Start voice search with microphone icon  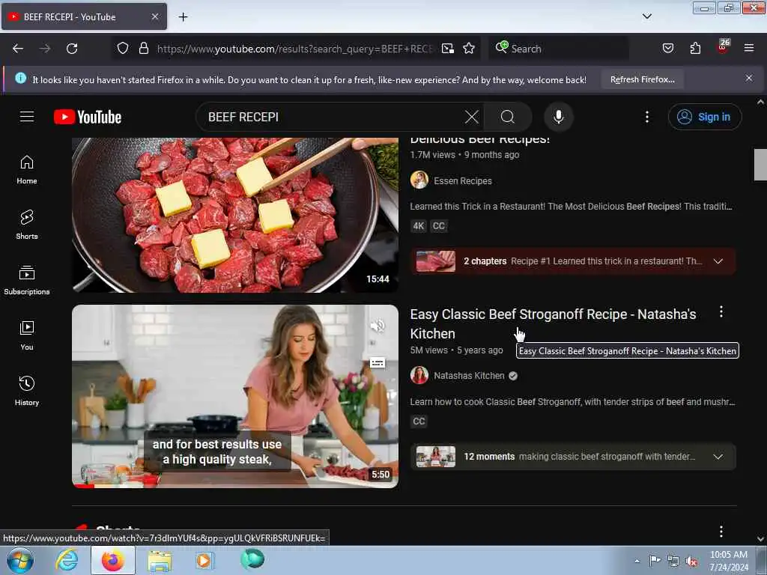pyautogui.click(x=559, y=117)
